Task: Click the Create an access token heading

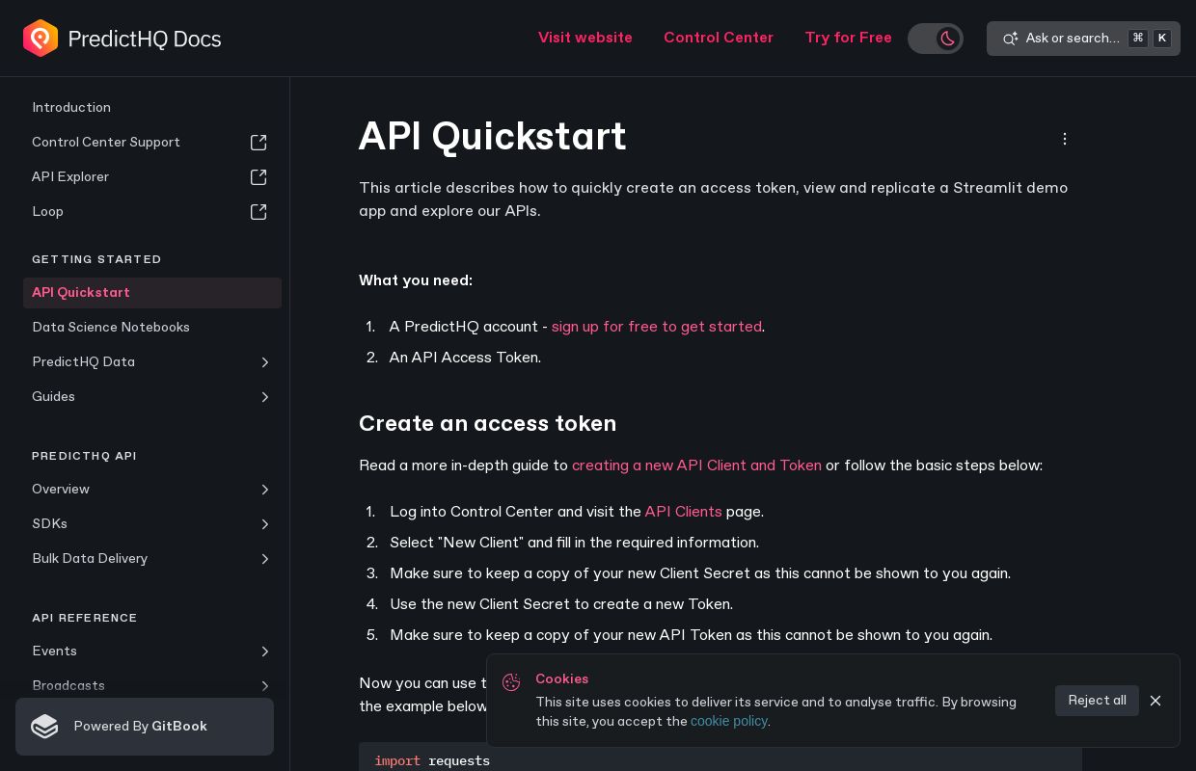Action: point(488,424)
